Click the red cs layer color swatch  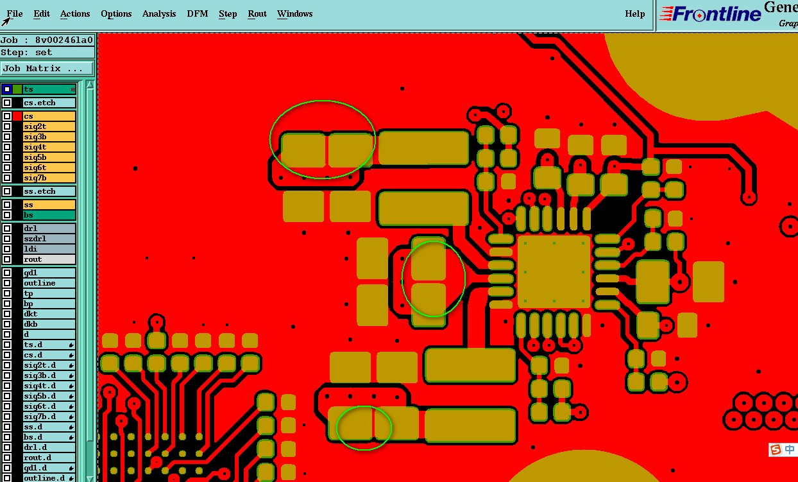click(x=17, y=116)
